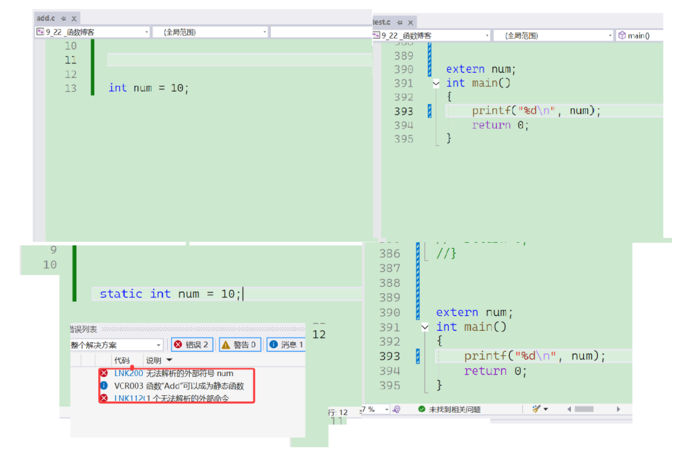Place cursor in 'int num = 10;' in add.c
Viewport: 676px width, 450px height.
point(149,88)
